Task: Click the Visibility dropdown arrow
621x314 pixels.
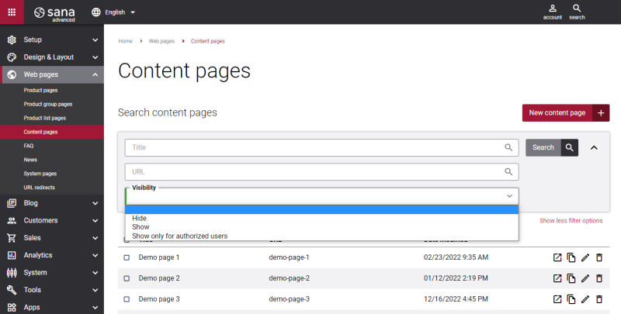Action: [x=510, y=196]
